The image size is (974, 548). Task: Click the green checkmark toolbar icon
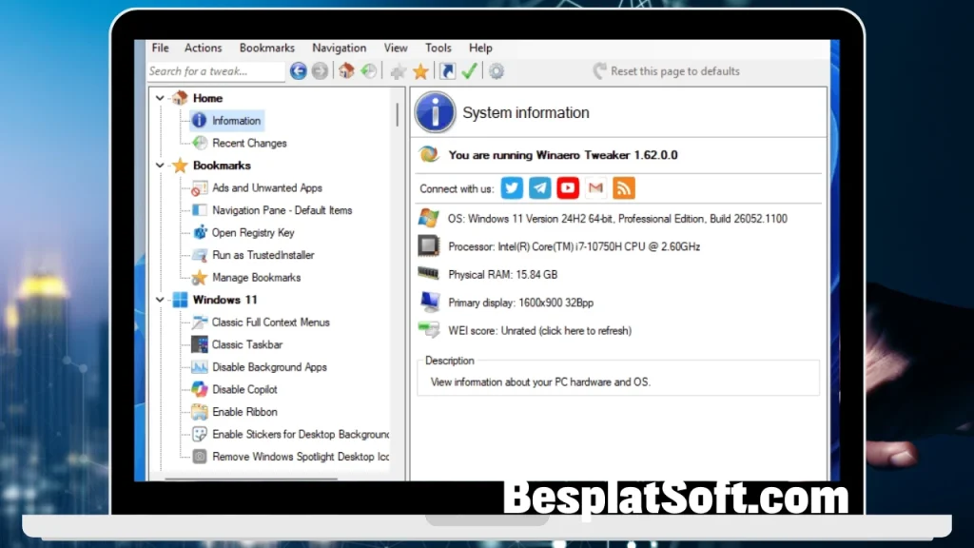coord(469,71)
